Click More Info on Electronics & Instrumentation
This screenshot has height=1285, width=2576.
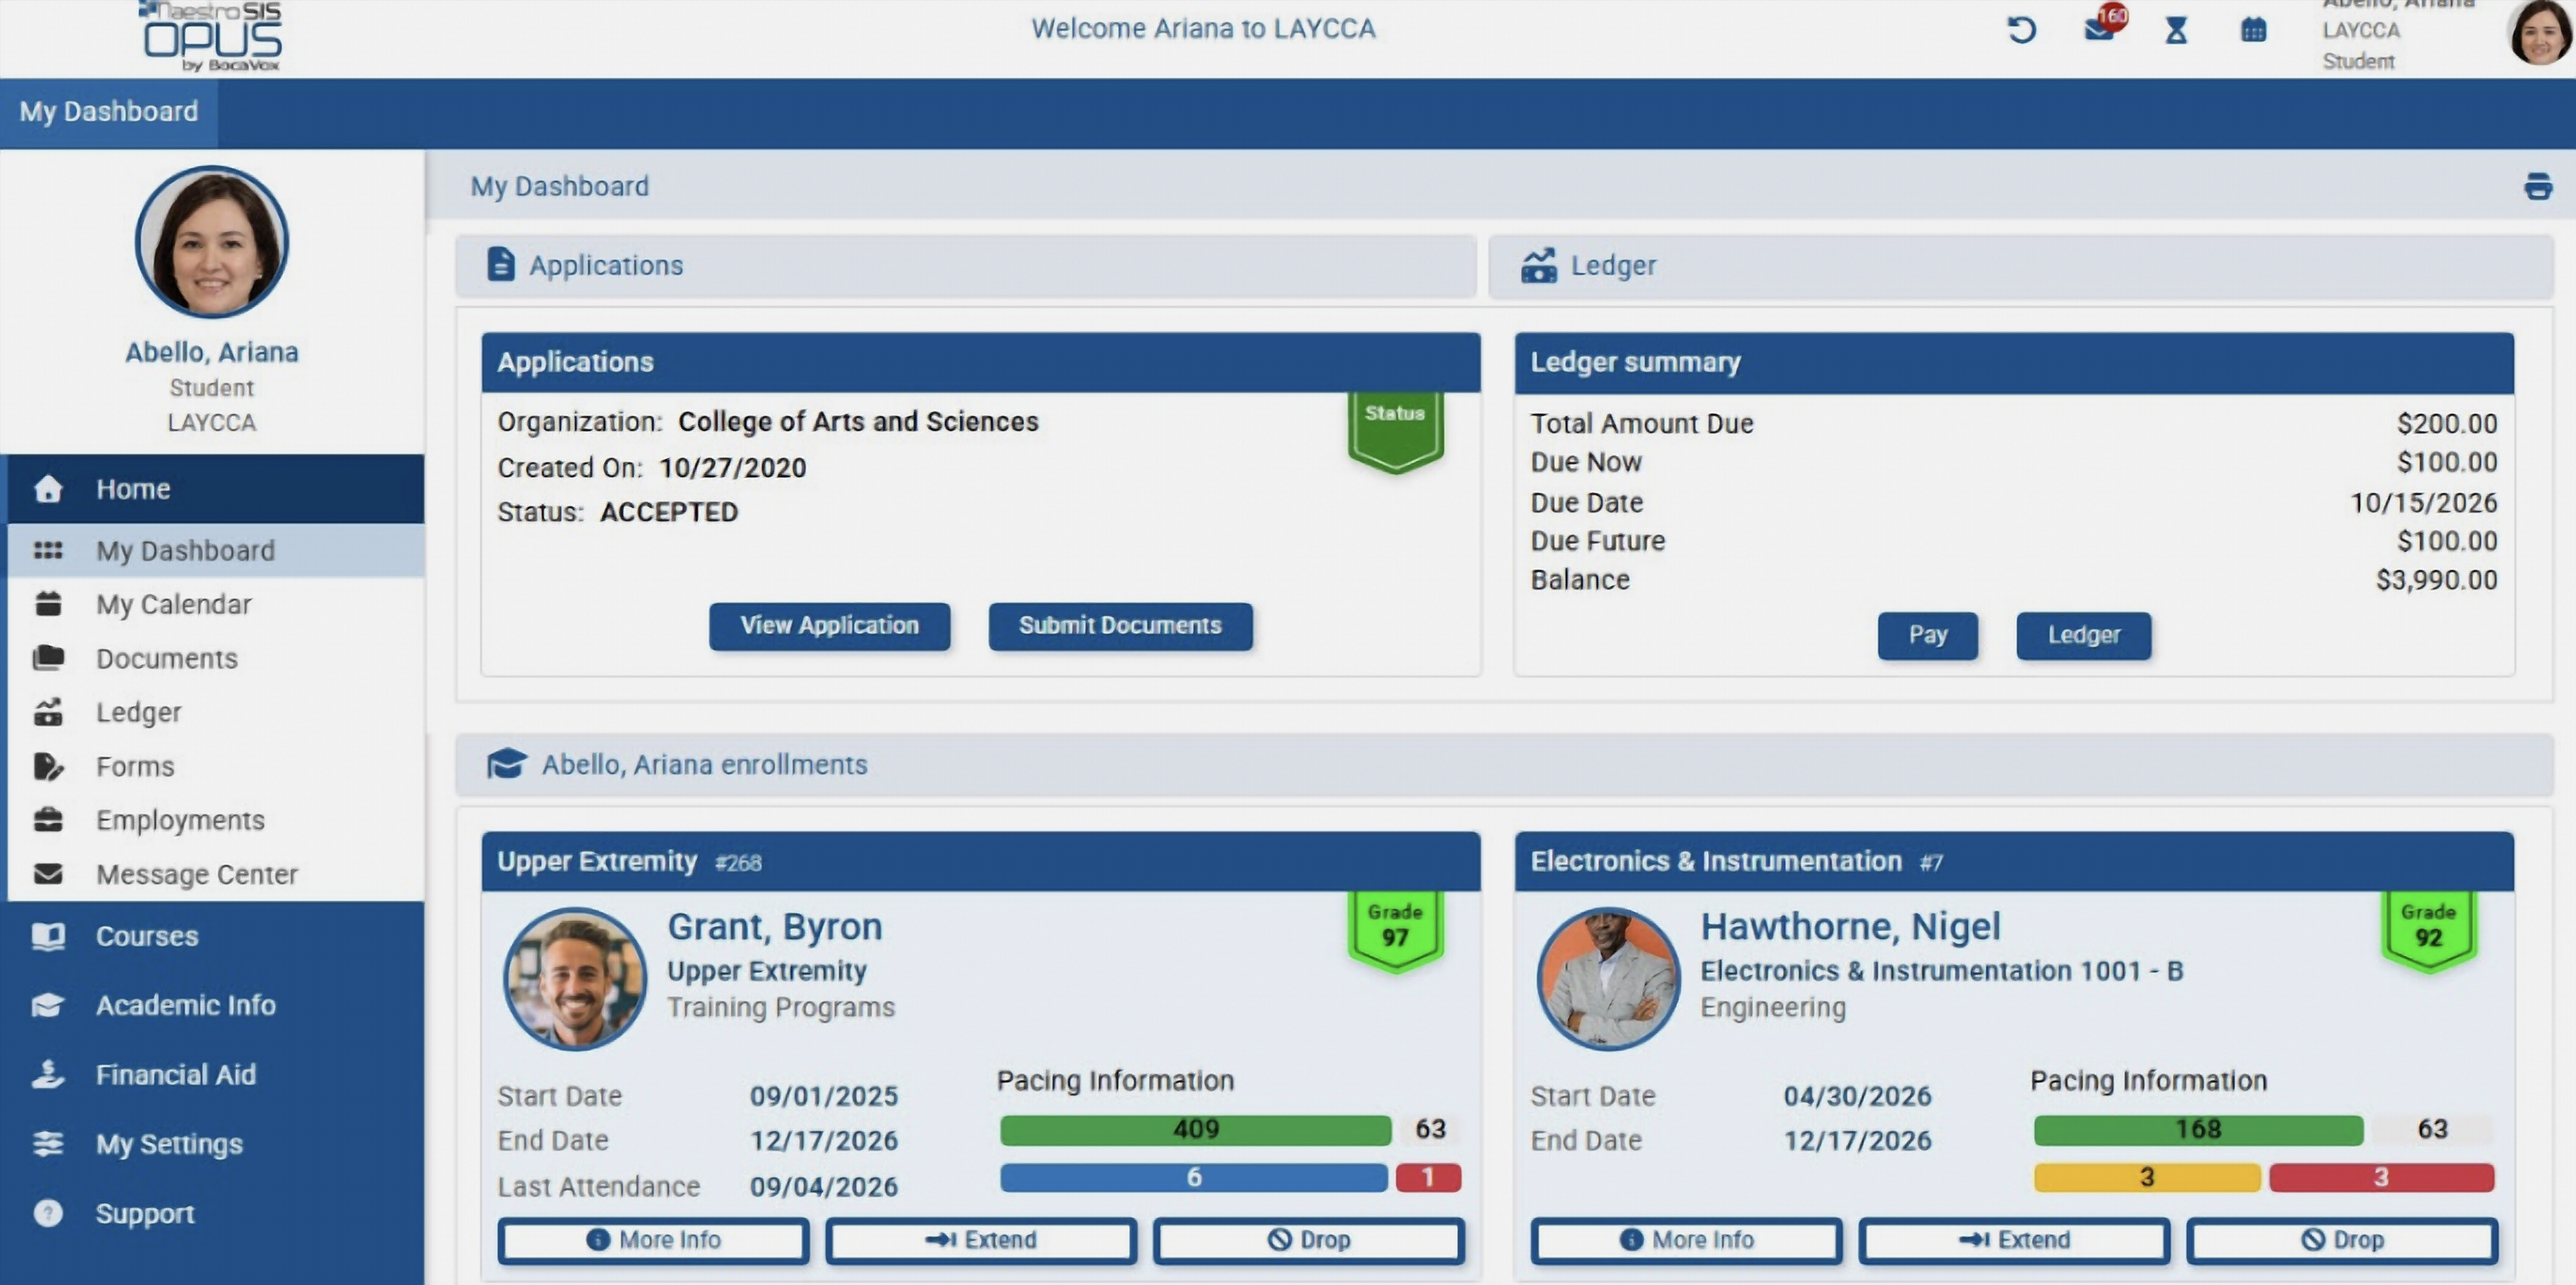click(x=1686, y=1240)
